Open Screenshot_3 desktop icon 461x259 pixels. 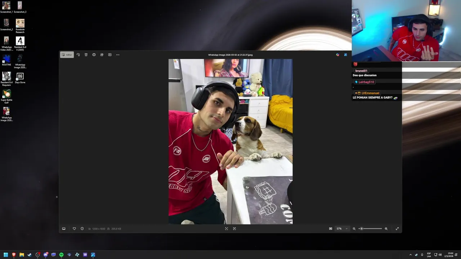coord(20,7)
